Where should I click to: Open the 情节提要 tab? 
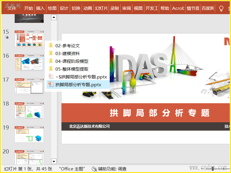click(193, 8)
